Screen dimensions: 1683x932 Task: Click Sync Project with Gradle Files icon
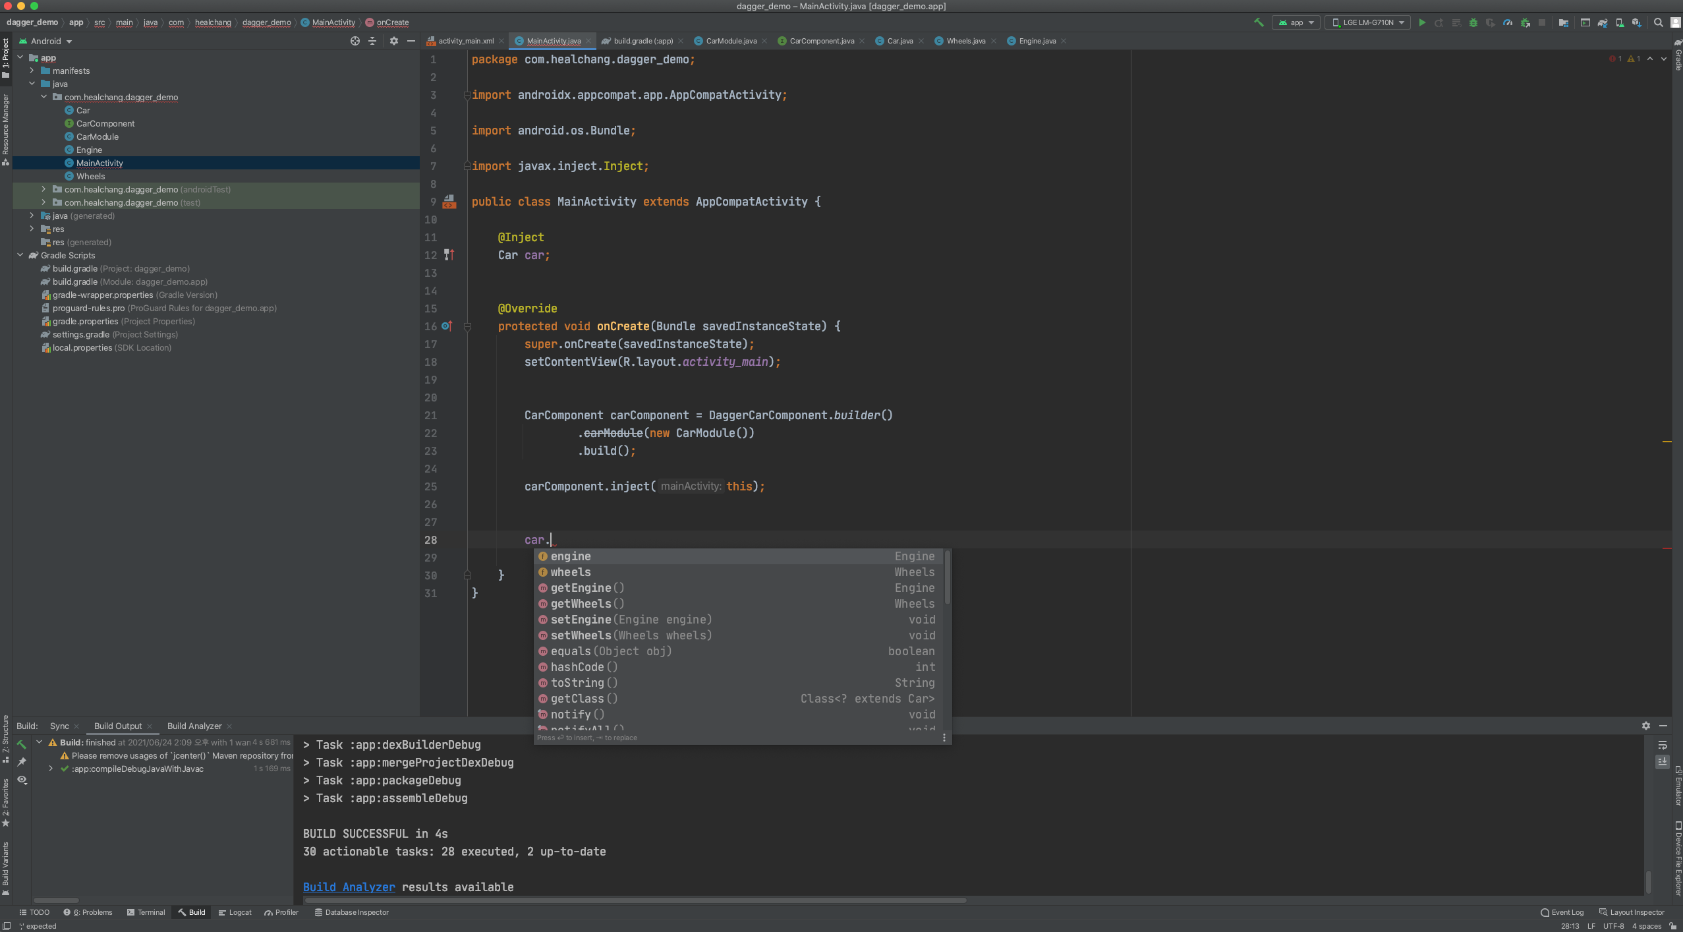point(1603,22)
